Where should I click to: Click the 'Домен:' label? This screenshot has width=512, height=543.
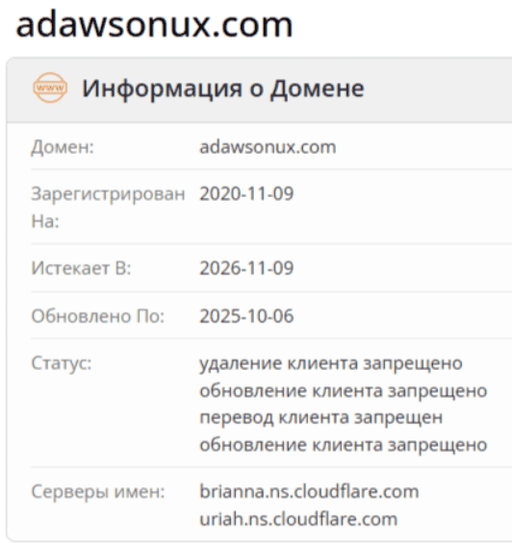[x=63, y=147]
